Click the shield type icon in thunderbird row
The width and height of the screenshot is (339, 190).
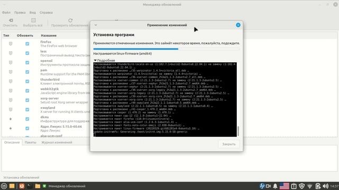11,81
